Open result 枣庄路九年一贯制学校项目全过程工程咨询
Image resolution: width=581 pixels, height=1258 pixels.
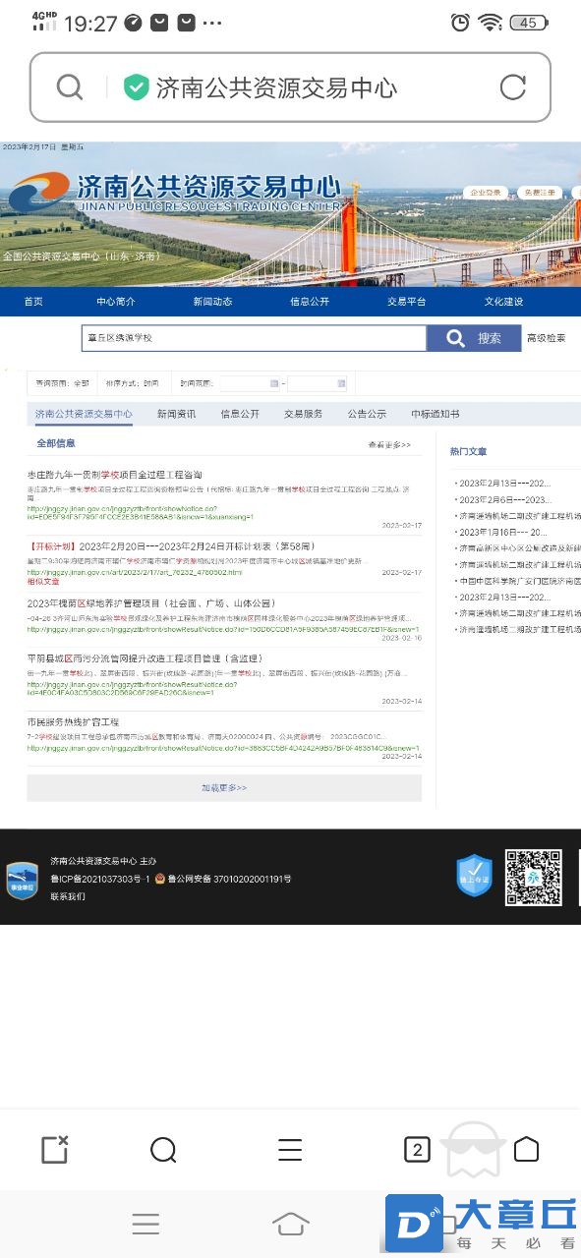tap(115, 475)
